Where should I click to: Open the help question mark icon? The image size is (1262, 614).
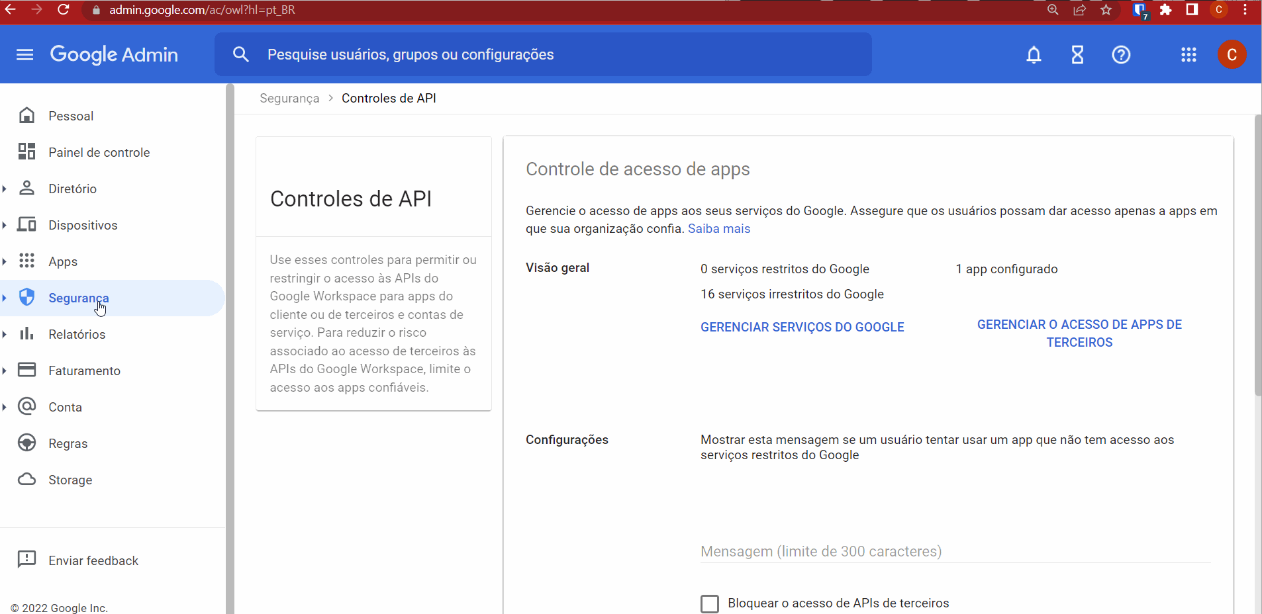(x=1121, y=55)
